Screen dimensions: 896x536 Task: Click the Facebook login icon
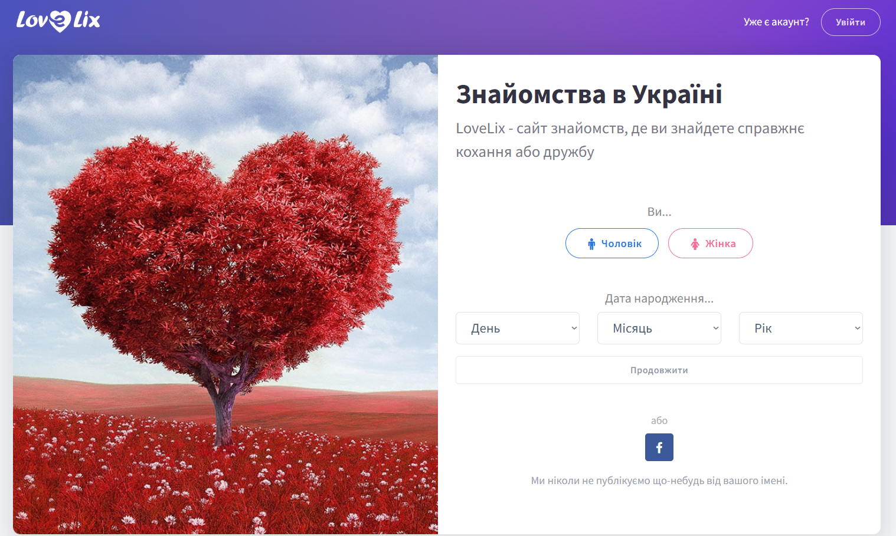pyautogui.click(x=659, y=448)
